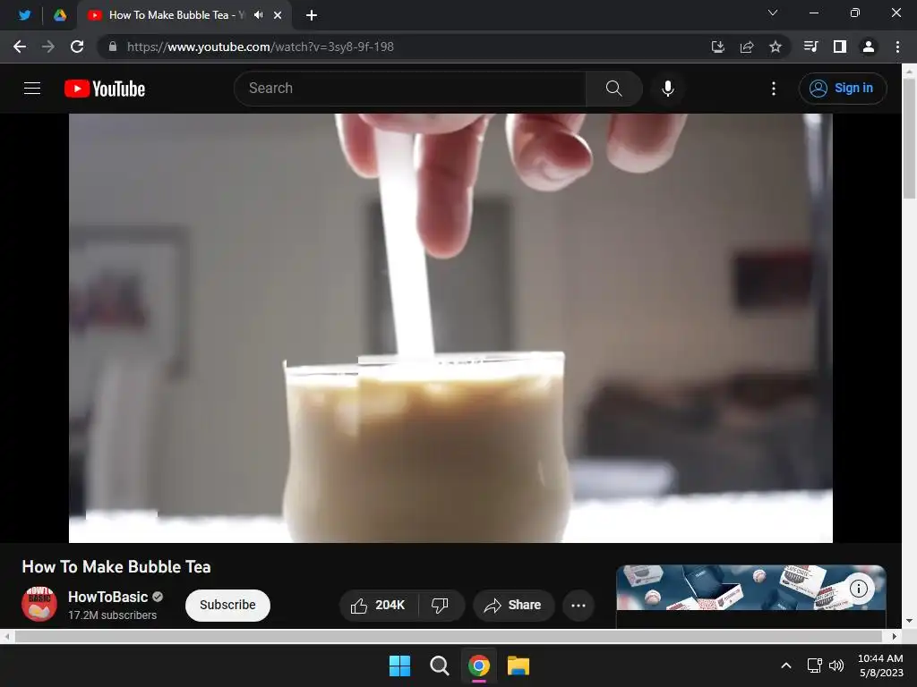This screenshot has width=917, height=687.
Task: Click the horizontal scrollbar right arrow
Action: pos(895,636)
